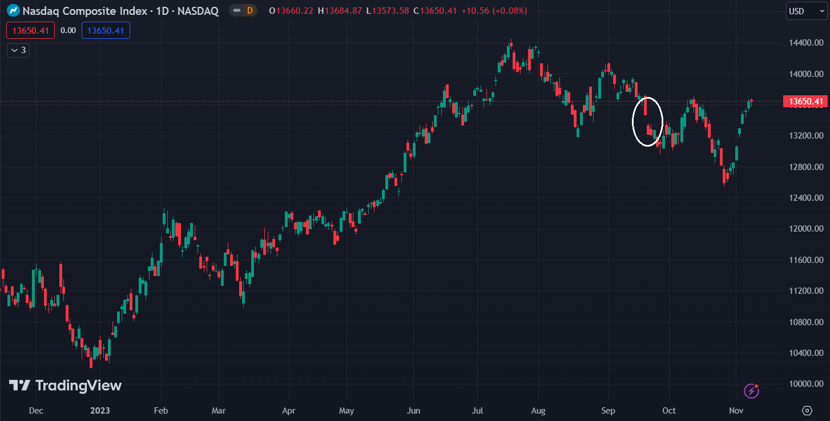830x421 pixels.
Task: Click the 2023 label on the time axis
Action: click(x=100, y=411)
